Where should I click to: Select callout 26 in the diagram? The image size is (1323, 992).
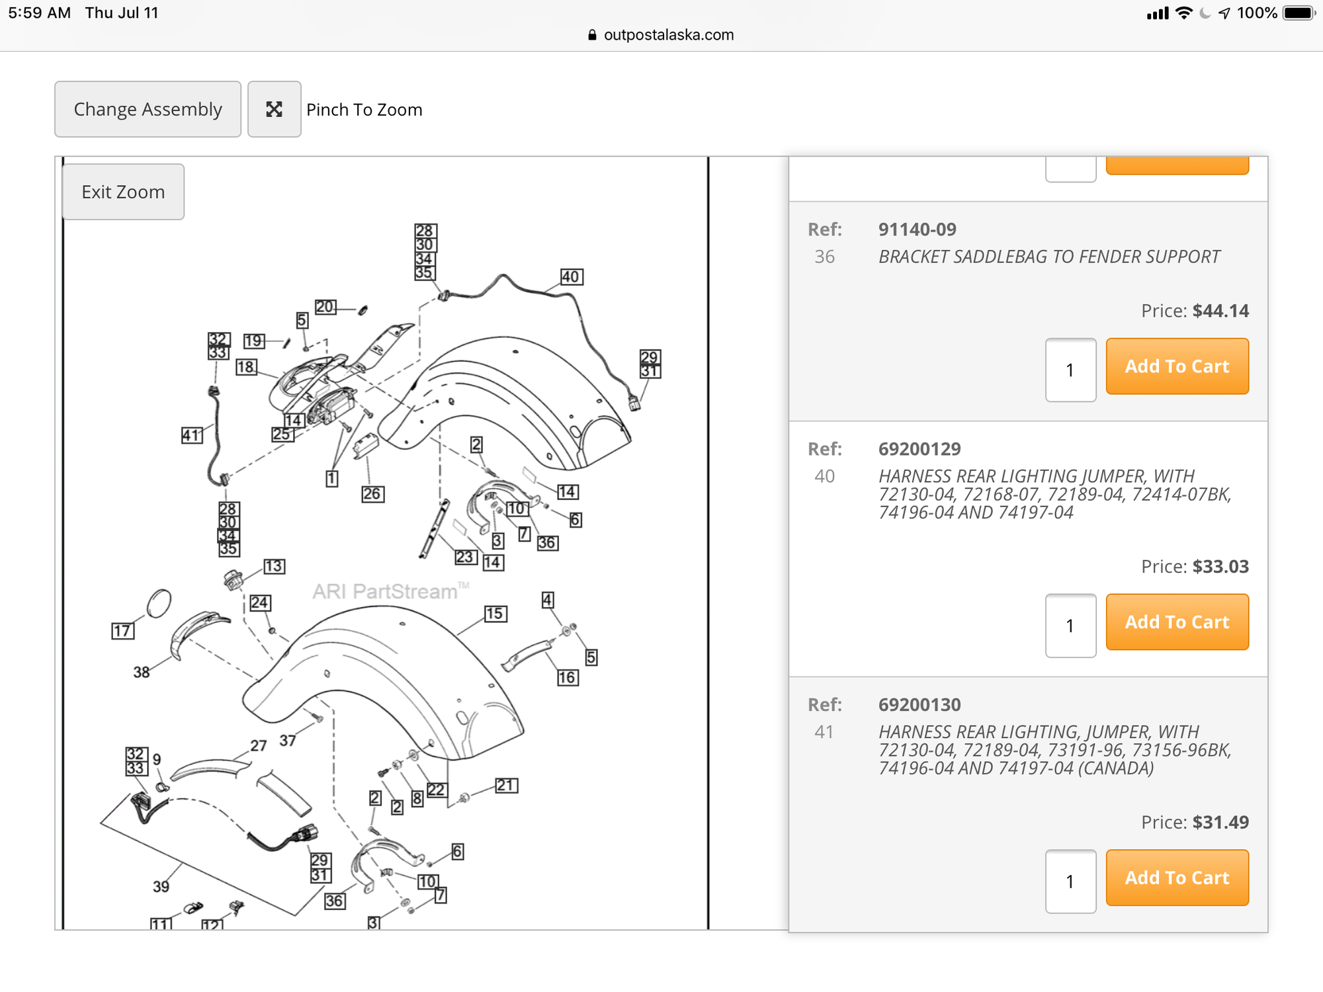[372, 493]
